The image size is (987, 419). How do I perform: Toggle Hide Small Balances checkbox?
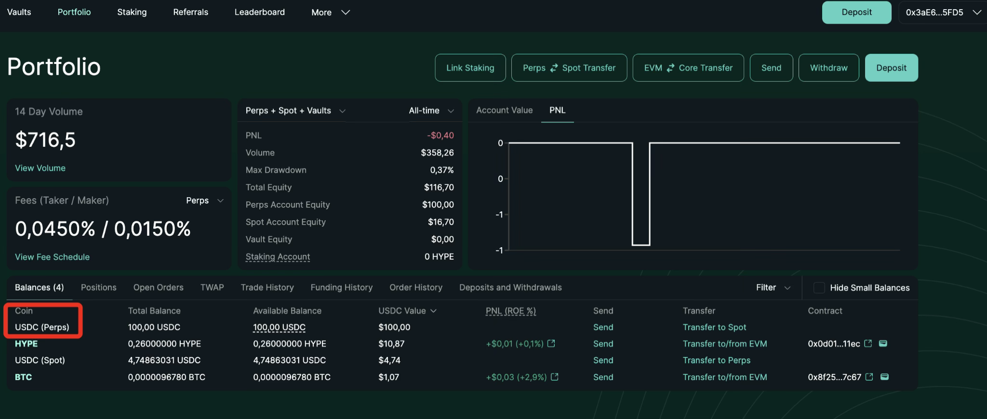pyautogui.click(x=819, y=288)
